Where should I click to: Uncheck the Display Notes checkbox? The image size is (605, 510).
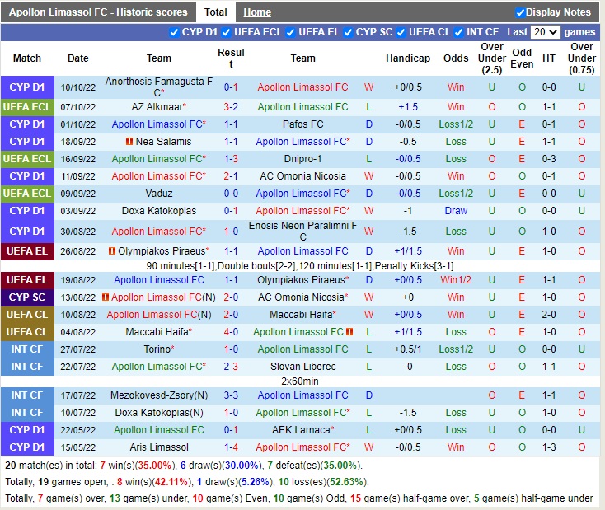coord(520,12)
